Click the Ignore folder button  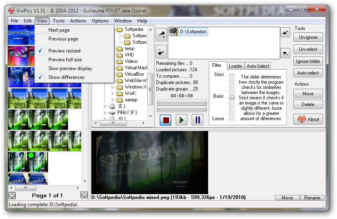click(x=308, y=61)
